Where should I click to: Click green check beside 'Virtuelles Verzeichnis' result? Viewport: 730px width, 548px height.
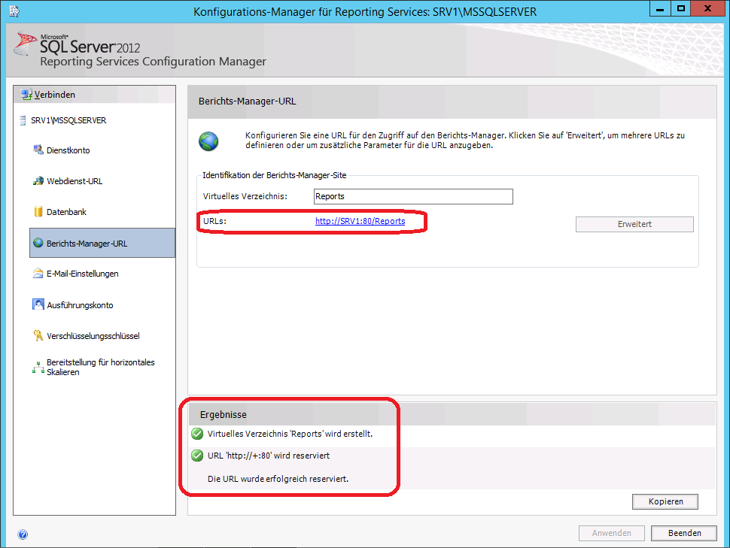[197, 434]
